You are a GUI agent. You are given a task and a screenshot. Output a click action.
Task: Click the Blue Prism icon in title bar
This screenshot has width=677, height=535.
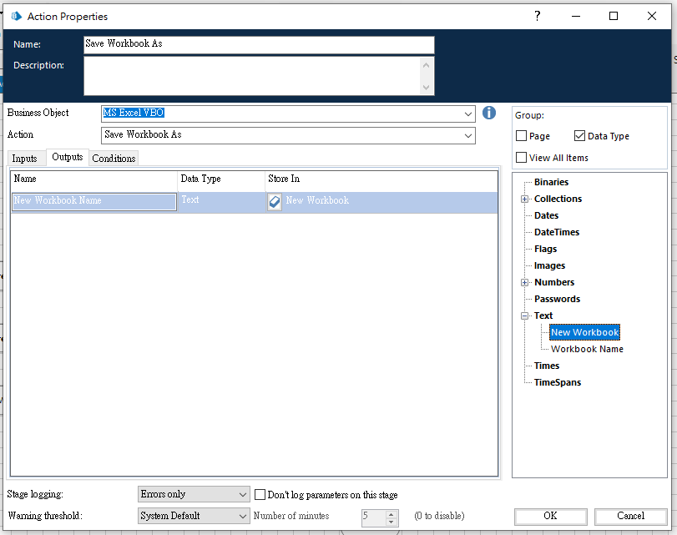coord(17,17)
